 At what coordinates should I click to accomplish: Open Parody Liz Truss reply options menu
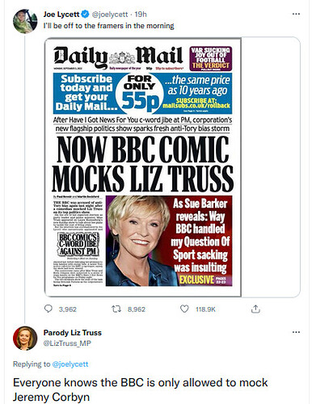tap(296, 332)
